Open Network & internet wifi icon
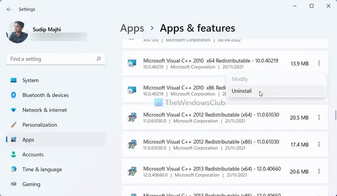Image resolution: width=337 pixels, height=196 pixels. (13, 110)
